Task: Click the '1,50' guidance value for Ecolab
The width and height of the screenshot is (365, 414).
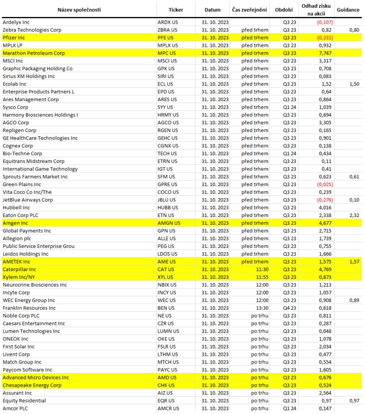Action: [354, 84]
